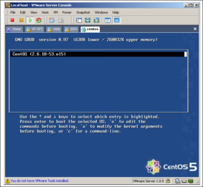The height and width of the screenshot is (187, 203).
Task: Click the VMware Server 1.0.5 status text
Action: point(149,181)
